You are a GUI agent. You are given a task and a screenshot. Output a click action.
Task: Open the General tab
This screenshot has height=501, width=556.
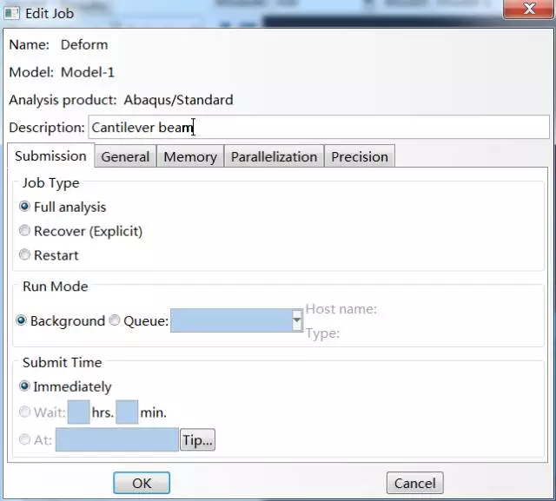[x=125, y=156]
